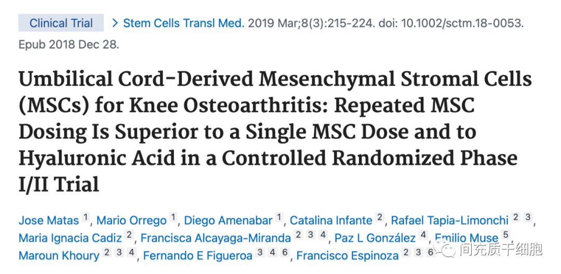Open the Clinical Trial badge
This screenshot has height=274, width=561.
tap(61, 23)
